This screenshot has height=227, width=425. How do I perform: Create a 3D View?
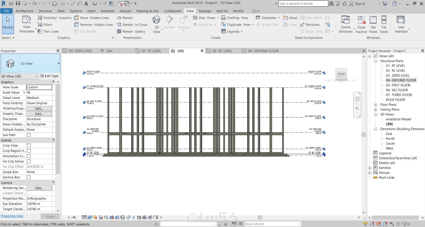(x=157, y=24)
